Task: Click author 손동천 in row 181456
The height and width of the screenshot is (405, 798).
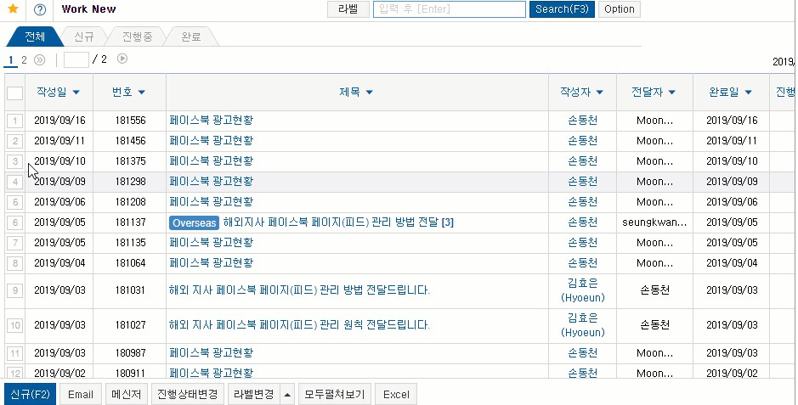Action: tap(583, 141)
